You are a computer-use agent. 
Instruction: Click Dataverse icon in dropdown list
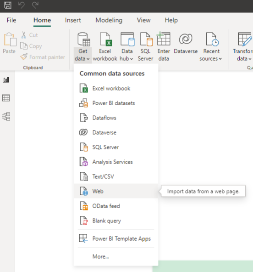coord(83,132)
